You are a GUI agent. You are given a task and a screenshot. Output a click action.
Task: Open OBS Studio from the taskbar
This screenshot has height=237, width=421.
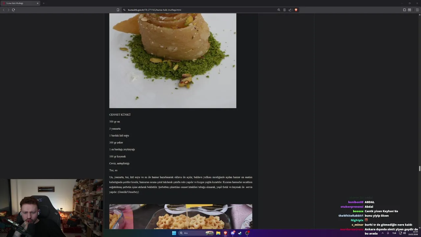tap(247, 233)
